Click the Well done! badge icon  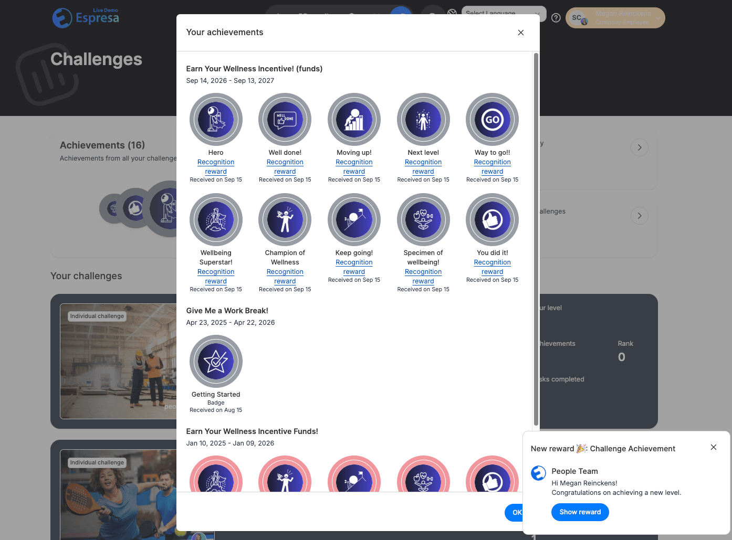coord(285,120)
